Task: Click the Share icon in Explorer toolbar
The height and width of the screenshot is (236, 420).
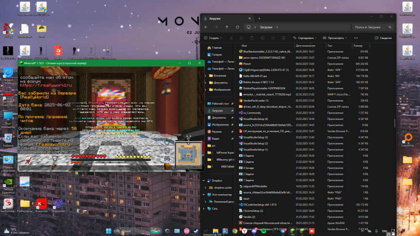Action: [273, 38]
